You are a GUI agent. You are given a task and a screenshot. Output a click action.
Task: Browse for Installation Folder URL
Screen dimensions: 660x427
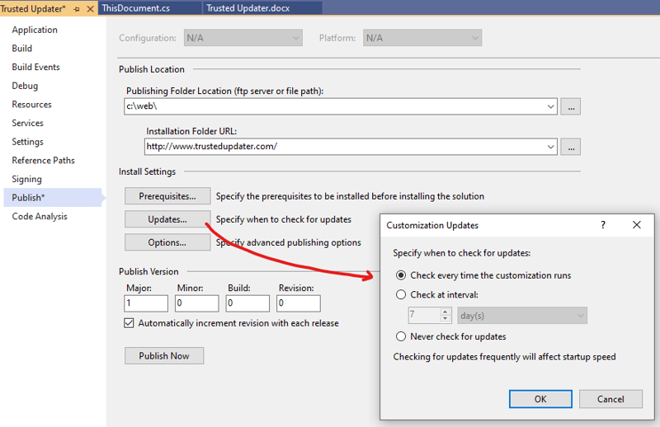click(571, 147)
